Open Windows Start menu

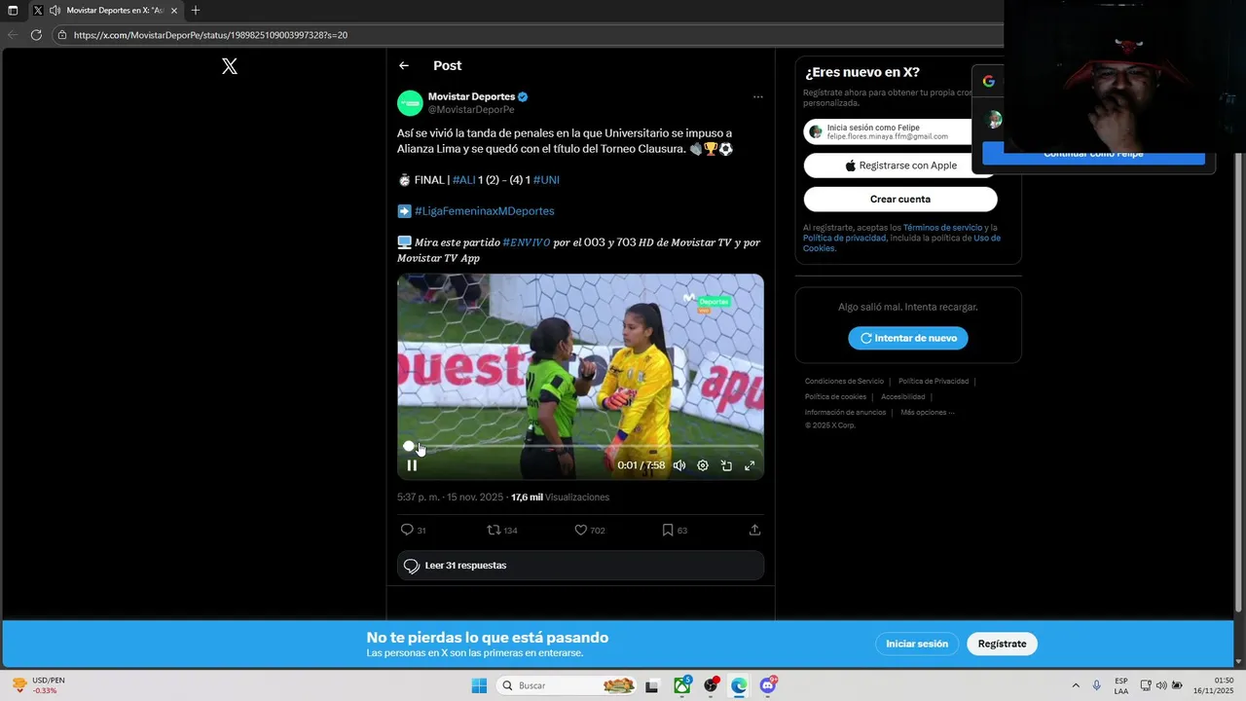pos(479,685)
